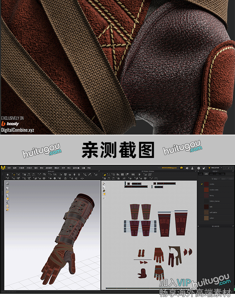The width and height of the screenshot is (235, 302).
Task: Toggle avatar head icon in 3D side toolbar
Action: click(7, 206)
